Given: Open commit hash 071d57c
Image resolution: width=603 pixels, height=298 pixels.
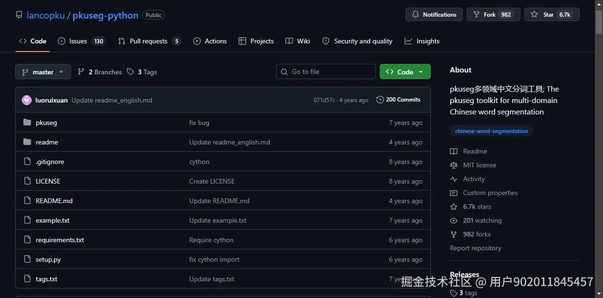Looking at the screenshot, I should tap(324, 100).
